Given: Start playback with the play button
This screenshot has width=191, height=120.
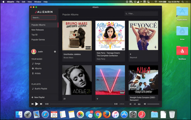Looking at the screenshot, I should 36,104.
